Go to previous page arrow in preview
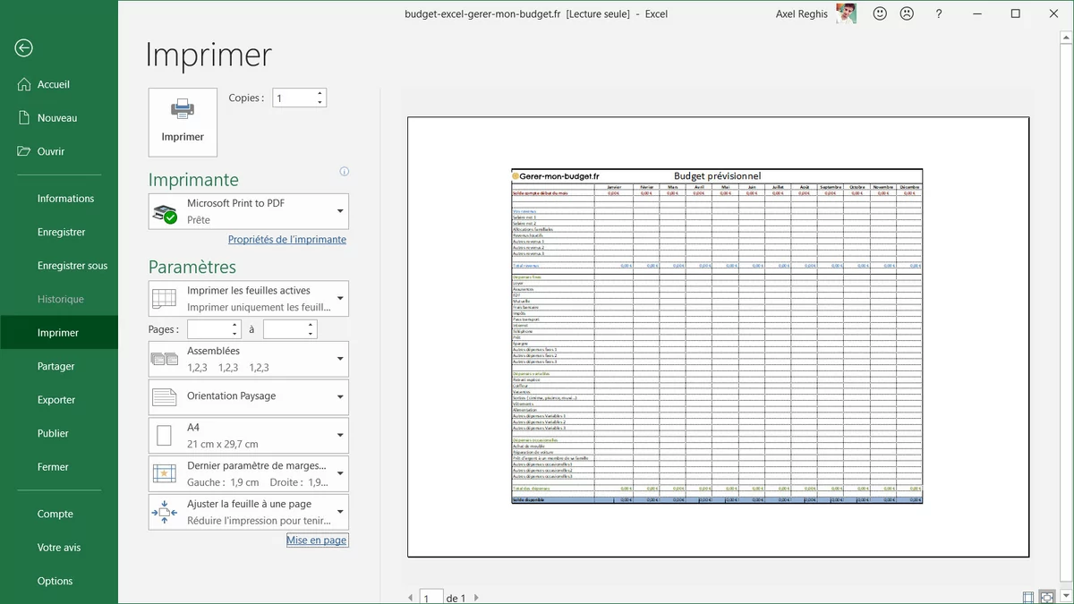Screen dimensions: 1074x604 coord(411,598)
